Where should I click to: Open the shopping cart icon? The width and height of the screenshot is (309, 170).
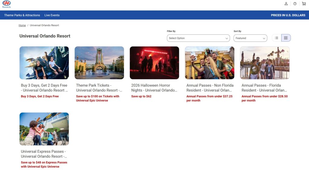pos(304,4)
